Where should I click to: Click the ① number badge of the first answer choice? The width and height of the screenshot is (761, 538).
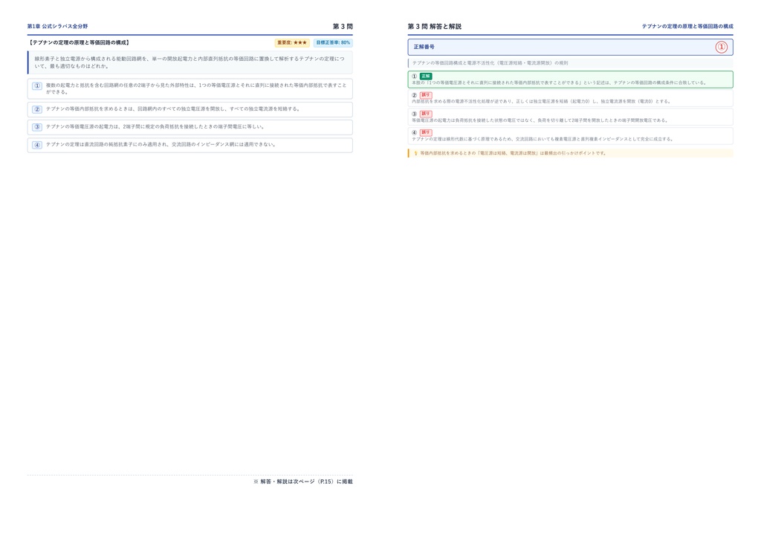point(37,86)
